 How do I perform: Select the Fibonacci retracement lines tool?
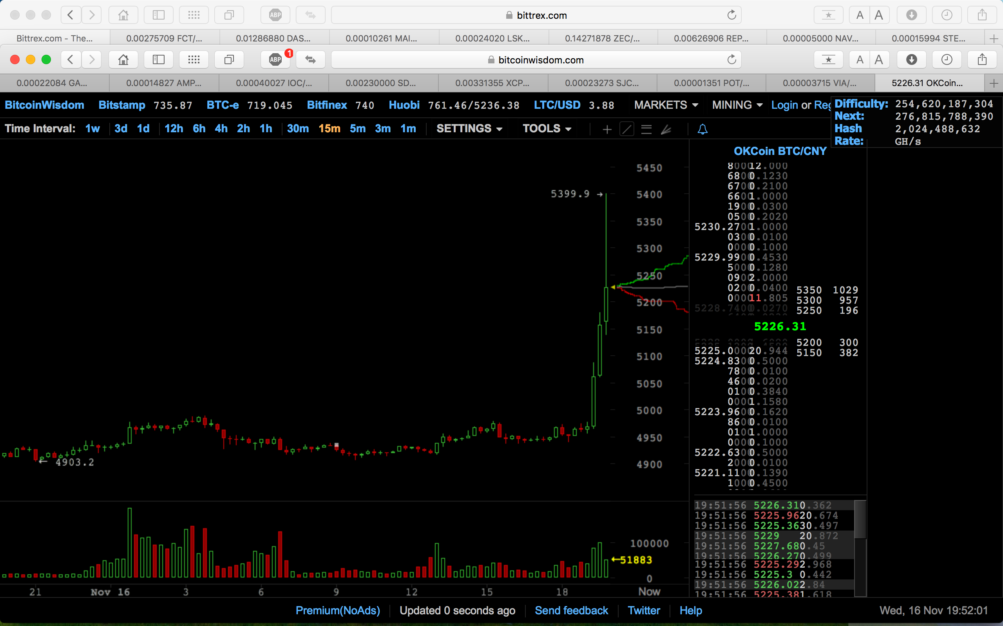pos(646,130)
